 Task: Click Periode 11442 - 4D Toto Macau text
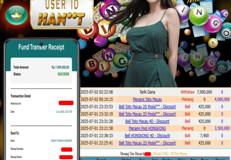coord(170,154)
